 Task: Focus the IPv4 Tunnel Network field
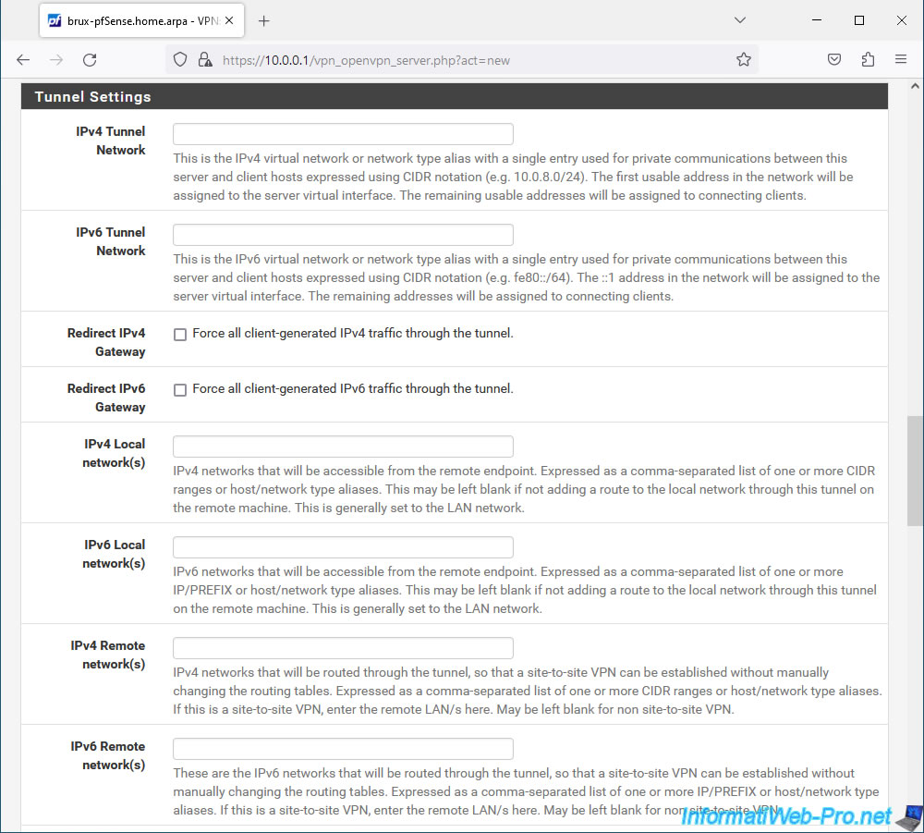[343, 134]
